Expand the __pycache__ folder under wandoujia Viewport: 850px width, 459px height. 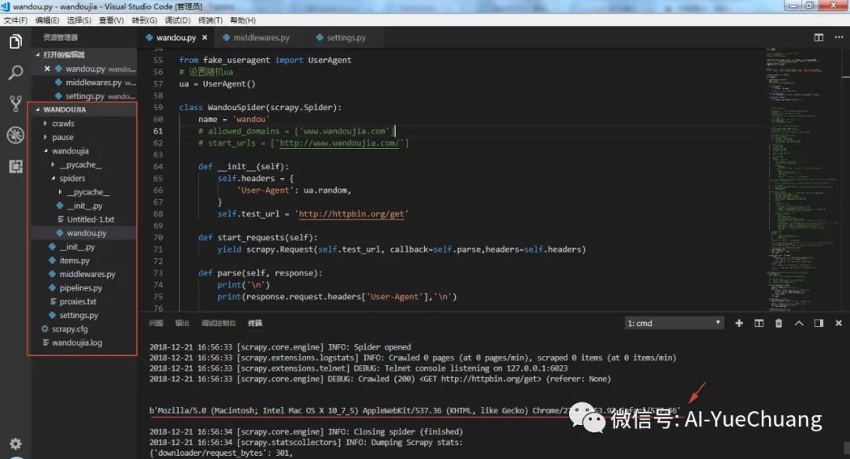[x=84, y=165]
